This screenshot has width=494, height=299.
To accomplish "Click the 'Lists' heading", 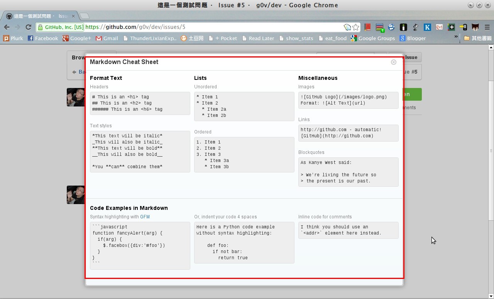I will [200, 78].
